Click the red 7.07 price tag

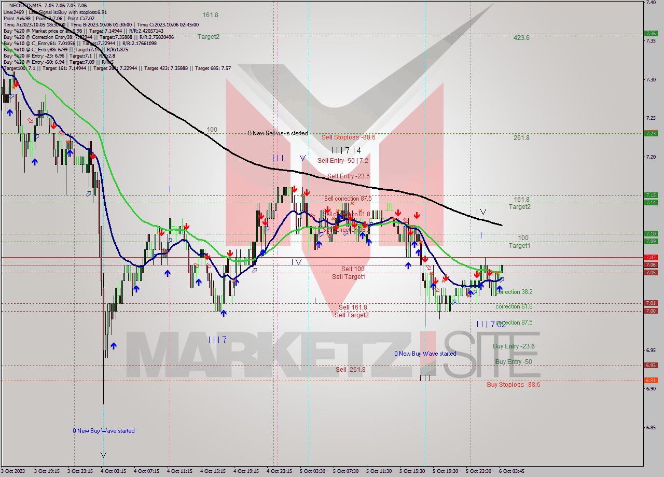651,257
